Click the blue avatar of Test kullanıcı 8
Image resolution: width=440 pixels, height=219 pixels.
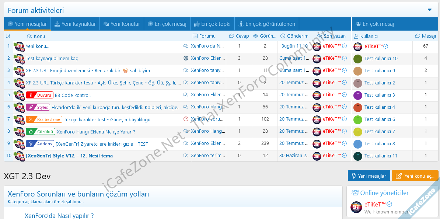coord(358,144)
